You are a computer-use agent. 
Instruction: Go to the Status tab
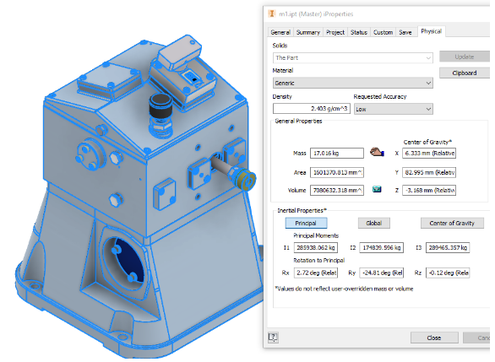pyautogui.click(x=359, y=32)
